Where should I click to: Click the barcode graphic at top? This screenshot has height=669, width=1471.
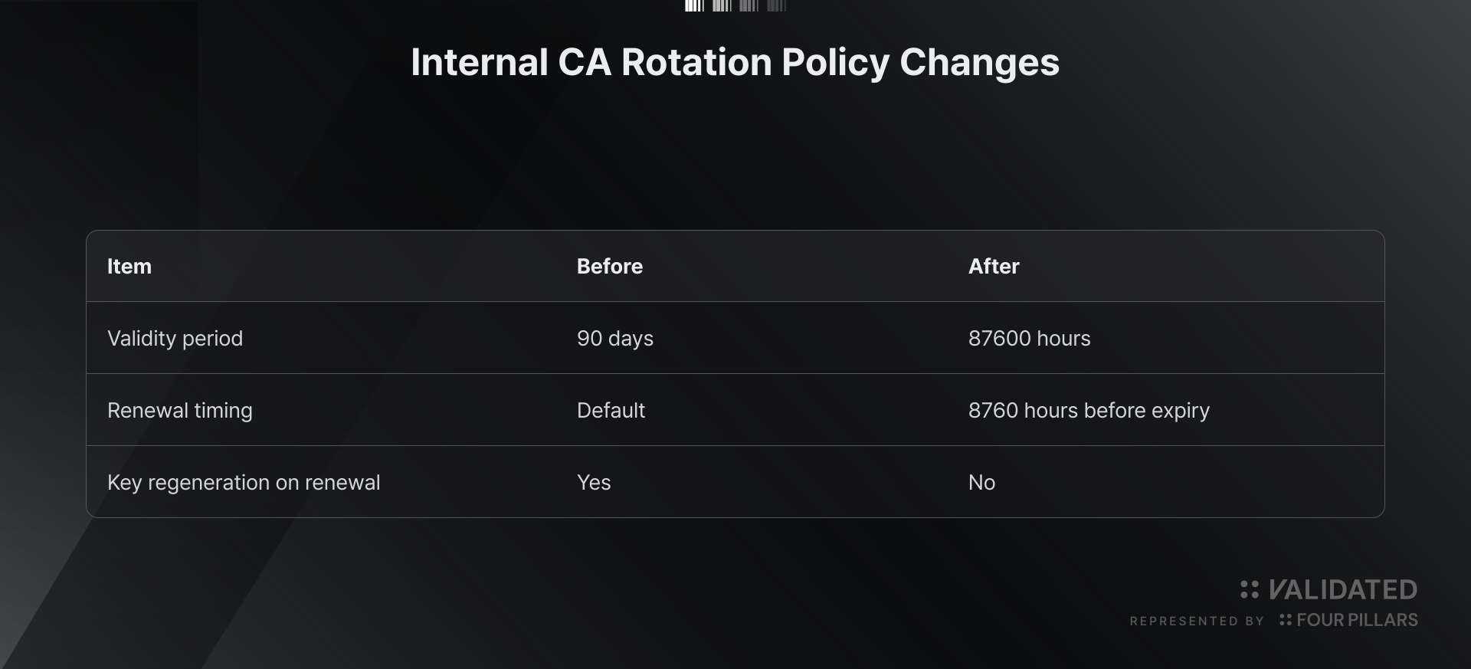point(735,6)
